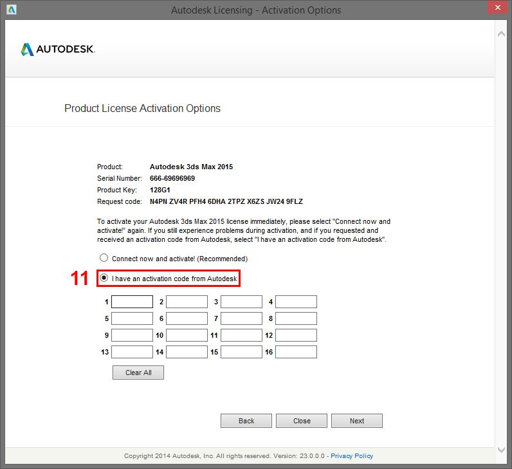Click activation code field 8
Screen dimensions: 512x469
[x=296, y=318]
